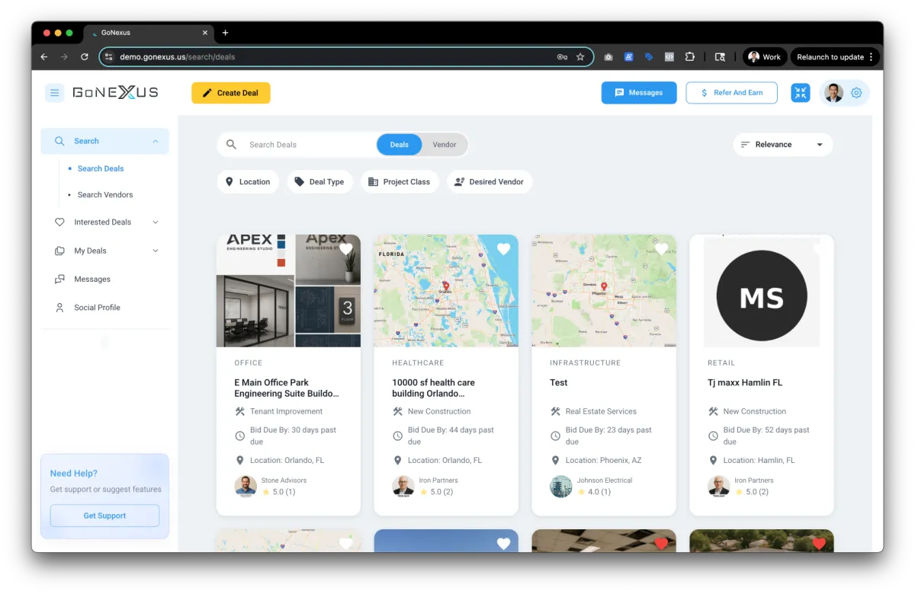Go back with the browser back arrow

coord(44,57)
